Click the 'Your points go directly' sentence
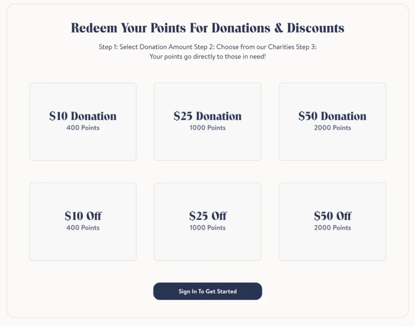The height and width of the screenshot is (326, 415). tap(207, 57)
